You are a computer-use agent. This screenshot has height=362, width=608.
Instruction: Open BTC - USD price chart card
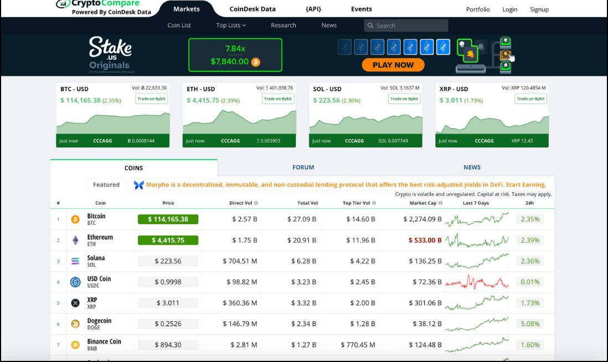pos(113,115)
